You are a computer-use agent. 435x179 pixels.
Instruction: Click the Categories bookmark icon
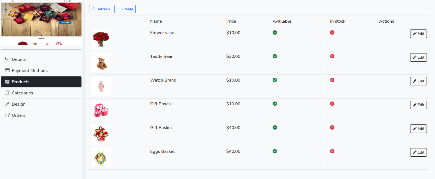point(7,93)
